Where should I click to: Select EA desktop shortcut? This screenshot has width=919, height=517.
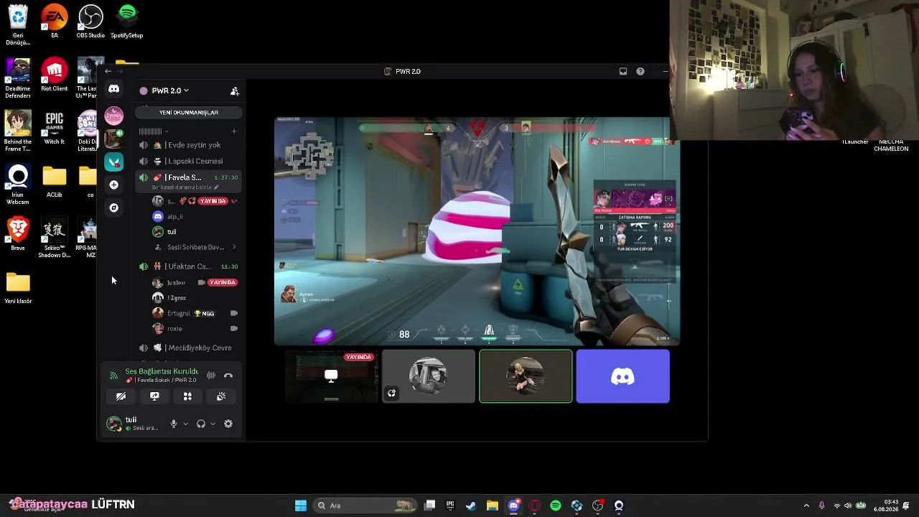55,22
